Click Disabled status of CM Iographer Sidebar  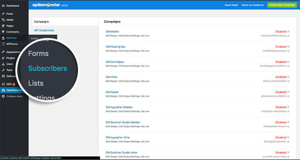click(x=281, y=107)
